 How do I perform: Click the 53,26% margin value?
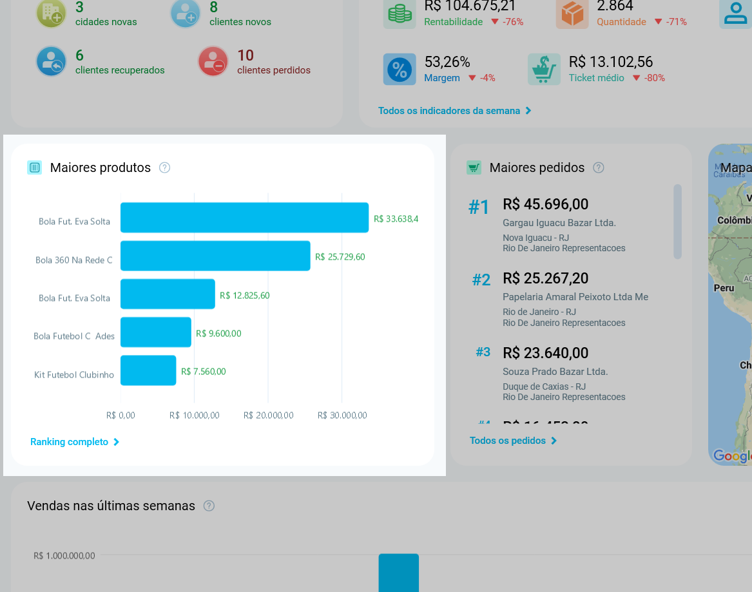tap(447, 62)
